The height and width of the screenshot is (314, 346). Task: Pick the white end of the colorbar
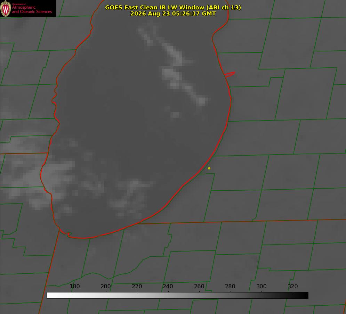point(50,296)
